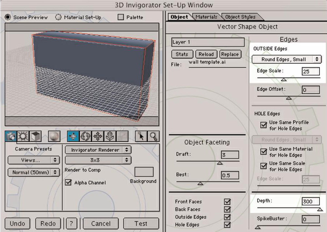Toggle Use Same Material for Hole Edges

(x=264, y=152)
